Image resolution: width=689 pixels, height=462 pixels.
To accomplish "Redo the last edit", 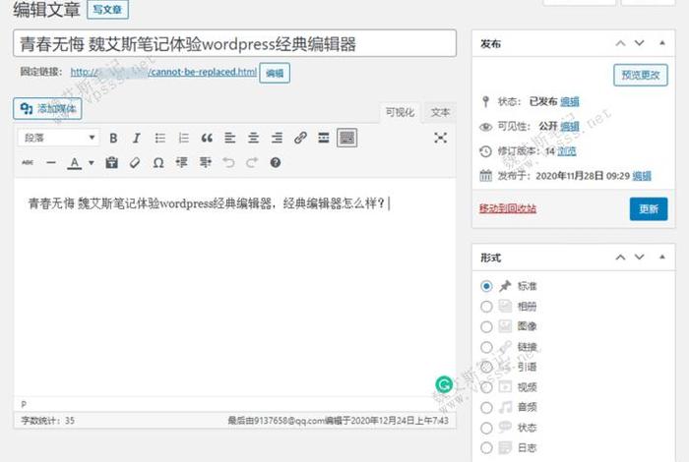I will pos(252,163).
